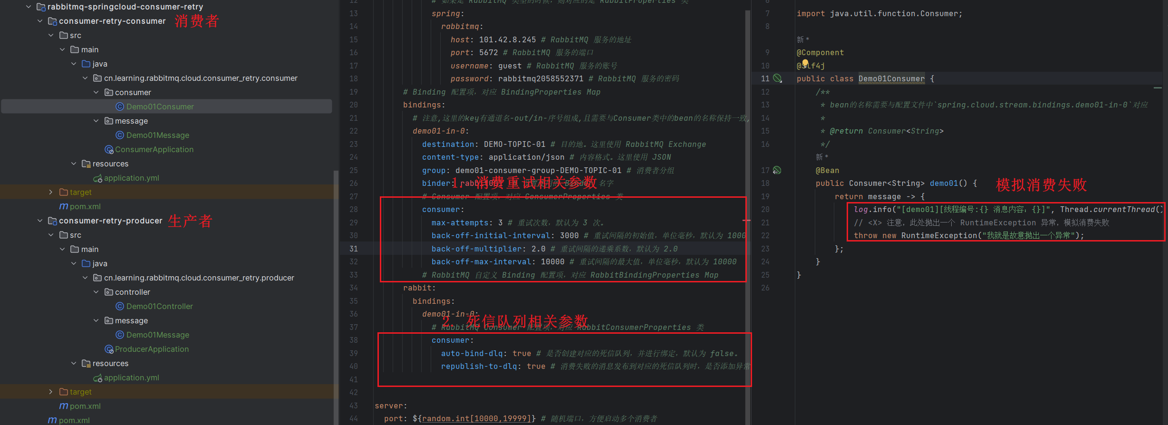Click the consumer application.yml Spring config icon
Image resolution: width=1168 pixels, height=425 pixels.
coord(98,178)
